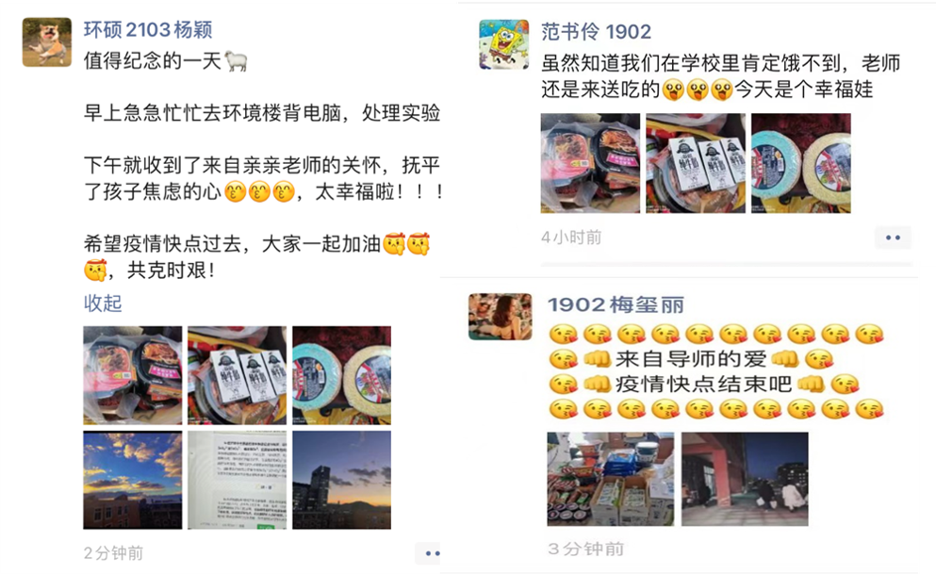This screenshot has width=936, height=574.
Task: Open the SpongeBob profile avatar
Action: click(x=503, y=44)
